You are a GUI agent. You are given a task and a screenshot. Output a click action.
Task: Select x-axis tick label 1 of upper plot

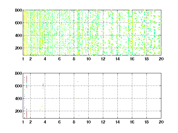23,59
